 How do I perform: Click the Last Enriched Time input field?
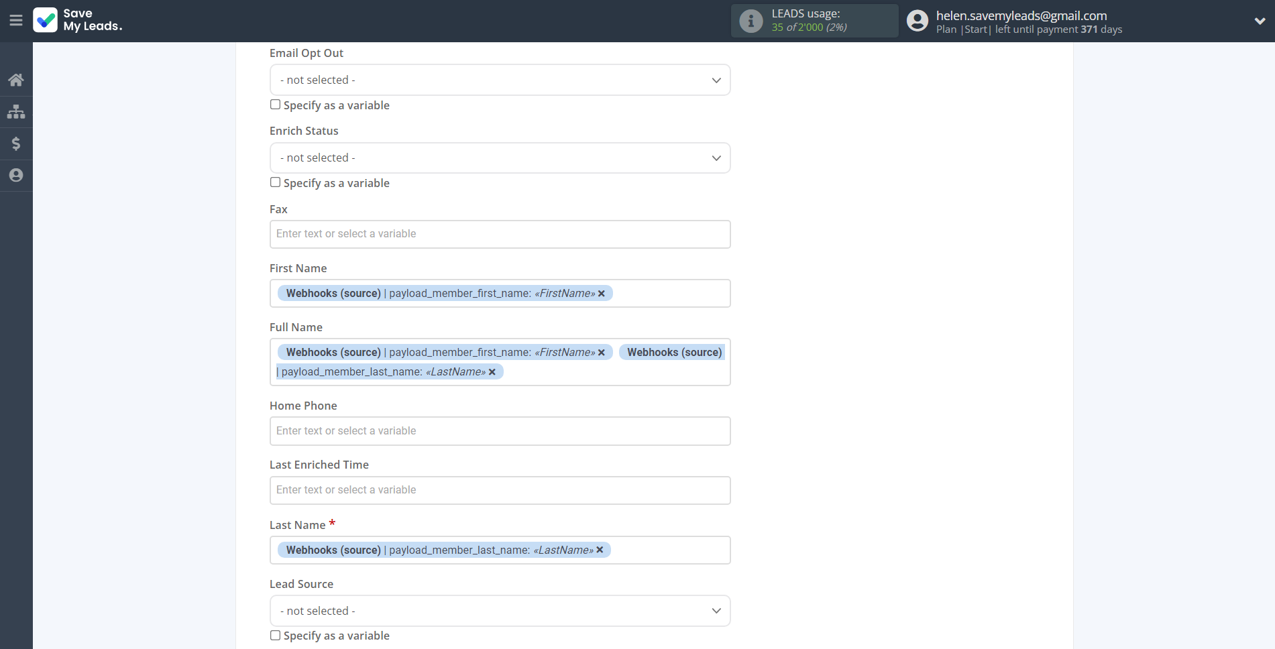(x=500, y=490)
